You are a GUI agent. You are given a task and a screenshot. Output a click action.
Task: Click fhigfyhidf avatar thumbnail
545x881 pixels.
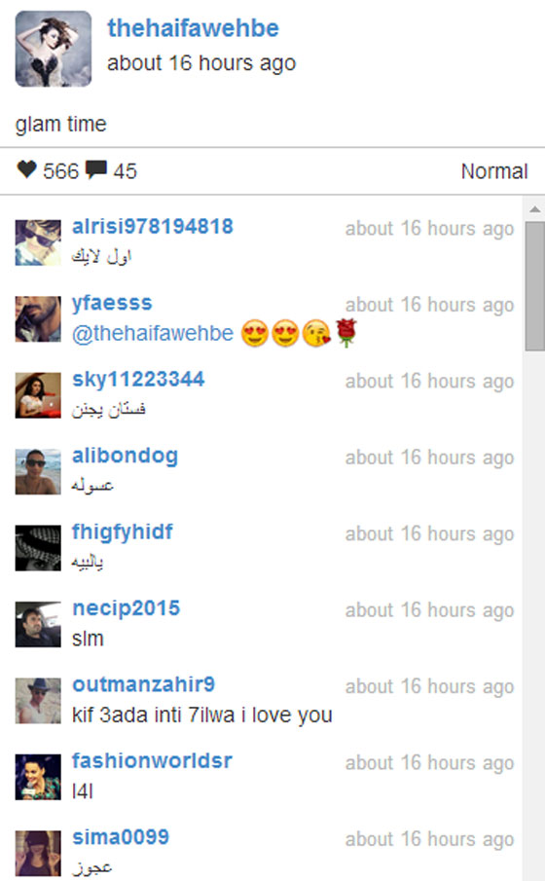click(x=38, y=548)
